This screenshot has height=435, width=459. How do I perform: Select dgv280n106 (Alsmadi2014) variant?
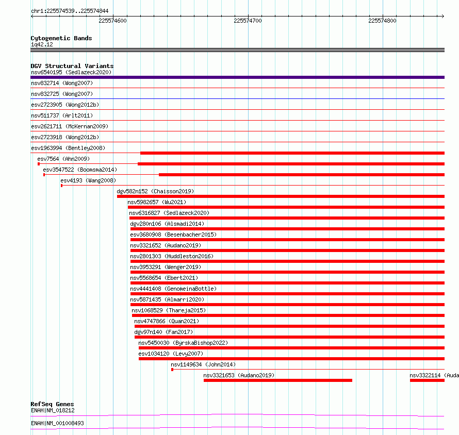167,224
